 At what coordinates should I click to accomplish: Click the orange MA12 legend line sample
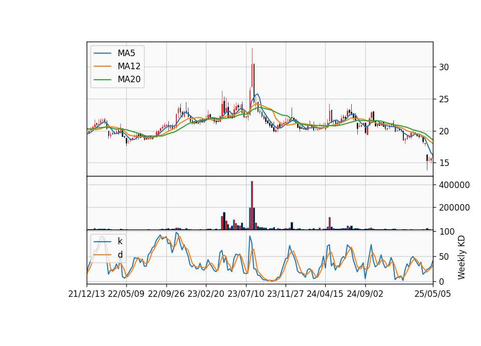click(x=102, y=66)
